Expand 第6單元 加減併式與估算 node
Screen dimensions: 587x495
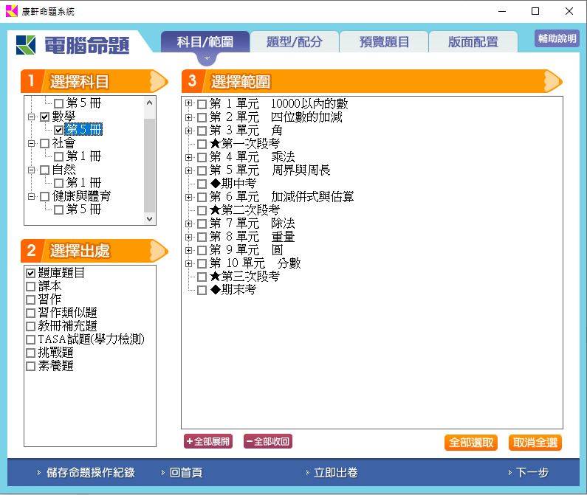pos(189,197)
